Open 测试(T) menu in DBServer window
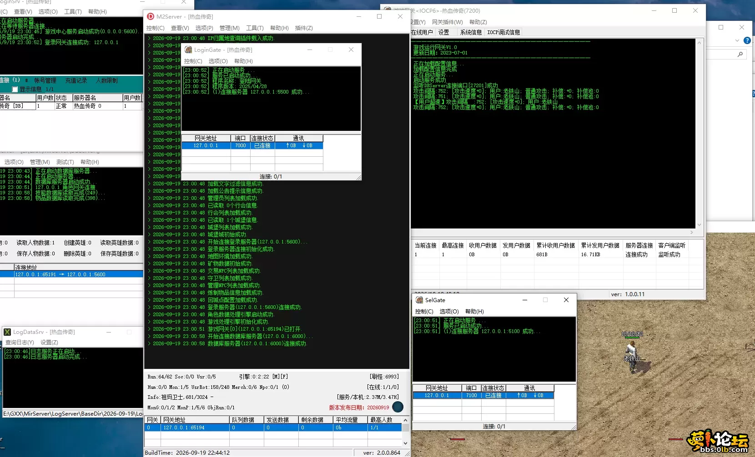Image resolution: width=755 pixels, height=457 pixels. pos(65,162)
